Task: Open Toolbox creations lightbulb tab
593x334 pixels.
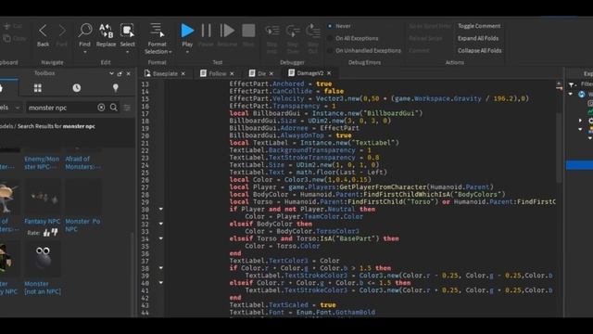Action: [116, 88]
